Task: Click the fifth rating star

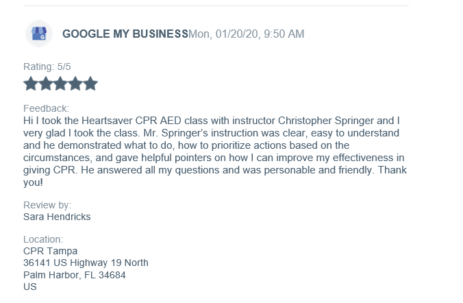Action: click(x=90, y=84)
